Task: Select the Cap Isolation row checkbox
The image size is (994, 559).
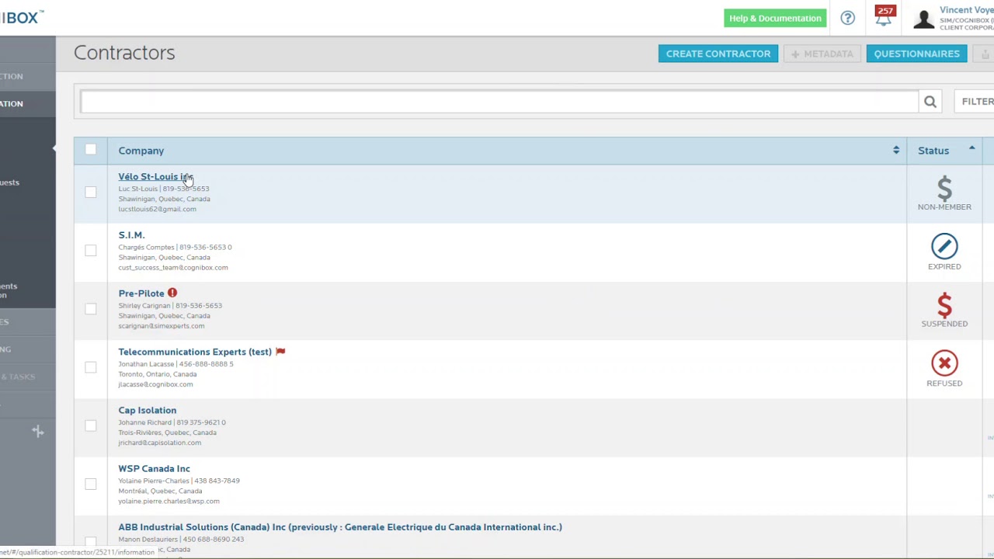Action: [91, 425]
